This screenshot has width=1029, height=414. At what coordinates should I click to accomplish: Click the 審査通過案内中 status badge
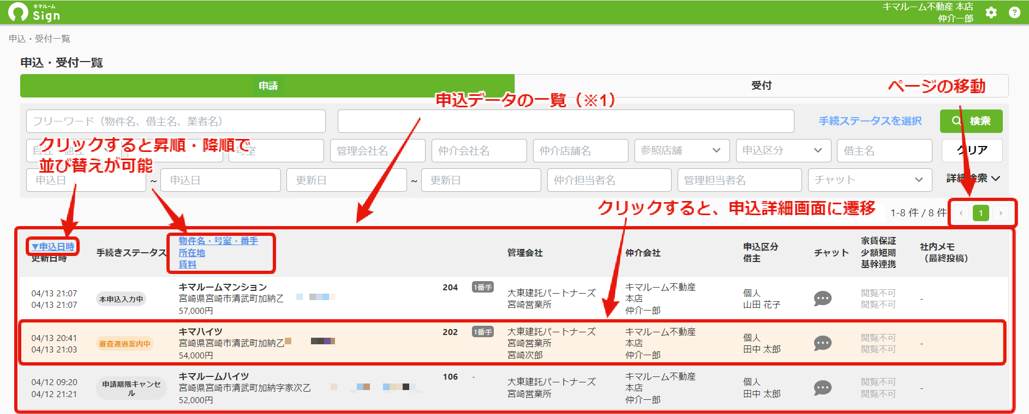pyautogui.click(x=124, y=344)
